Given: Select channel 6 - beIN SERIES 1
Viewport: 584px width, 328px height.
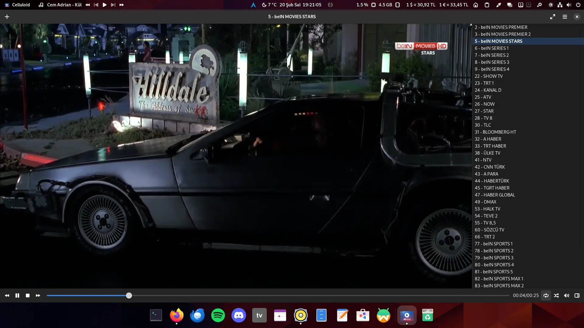Looking at the screenshot, I should point(528,48).
